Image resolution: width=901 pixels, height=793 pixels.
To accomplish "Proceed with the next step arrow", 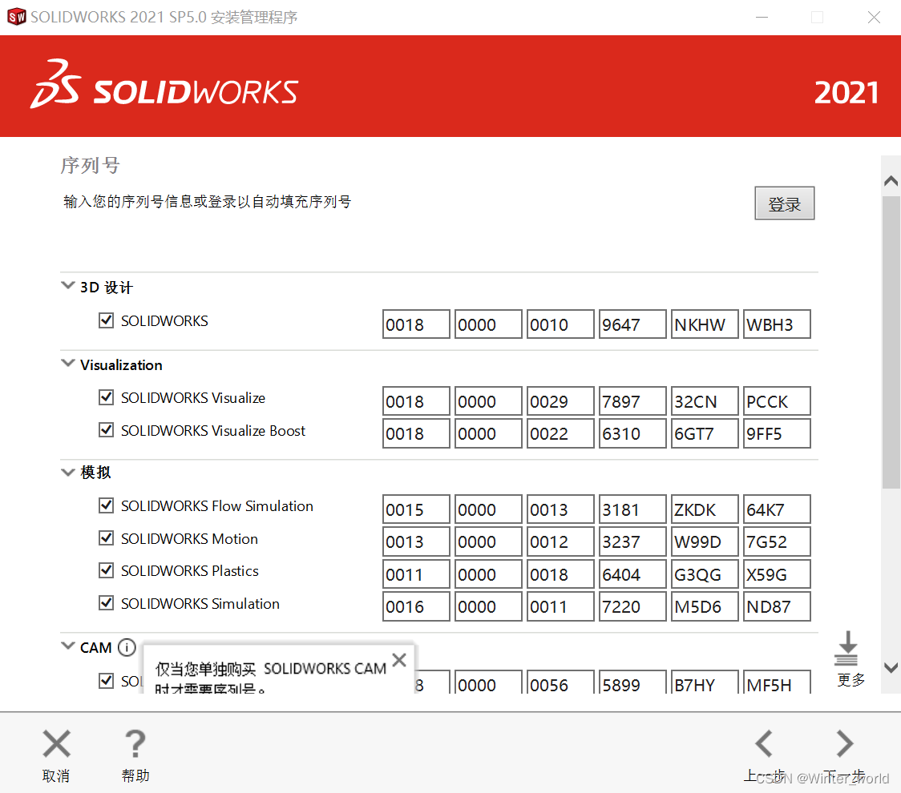I will (x=844, y=744).
